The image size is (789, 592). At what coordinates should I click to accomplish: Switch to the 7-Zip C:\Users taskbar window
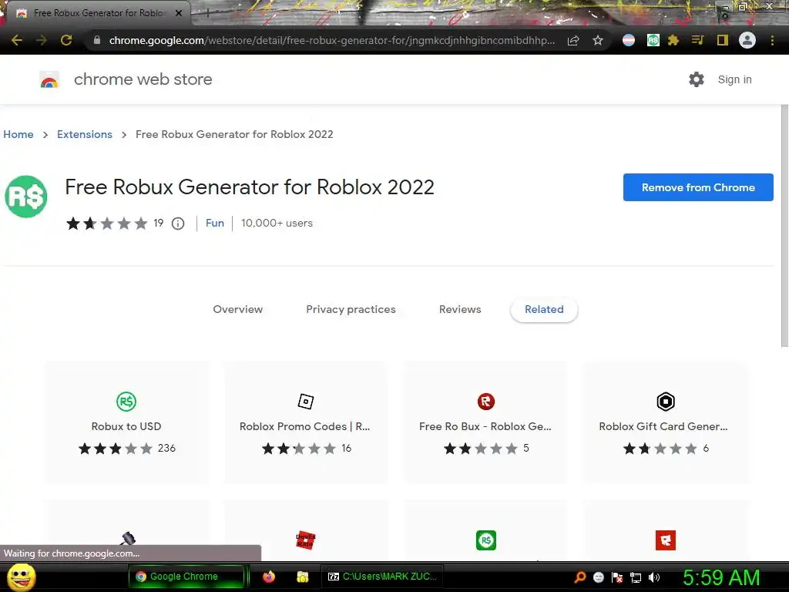point(382,577)
